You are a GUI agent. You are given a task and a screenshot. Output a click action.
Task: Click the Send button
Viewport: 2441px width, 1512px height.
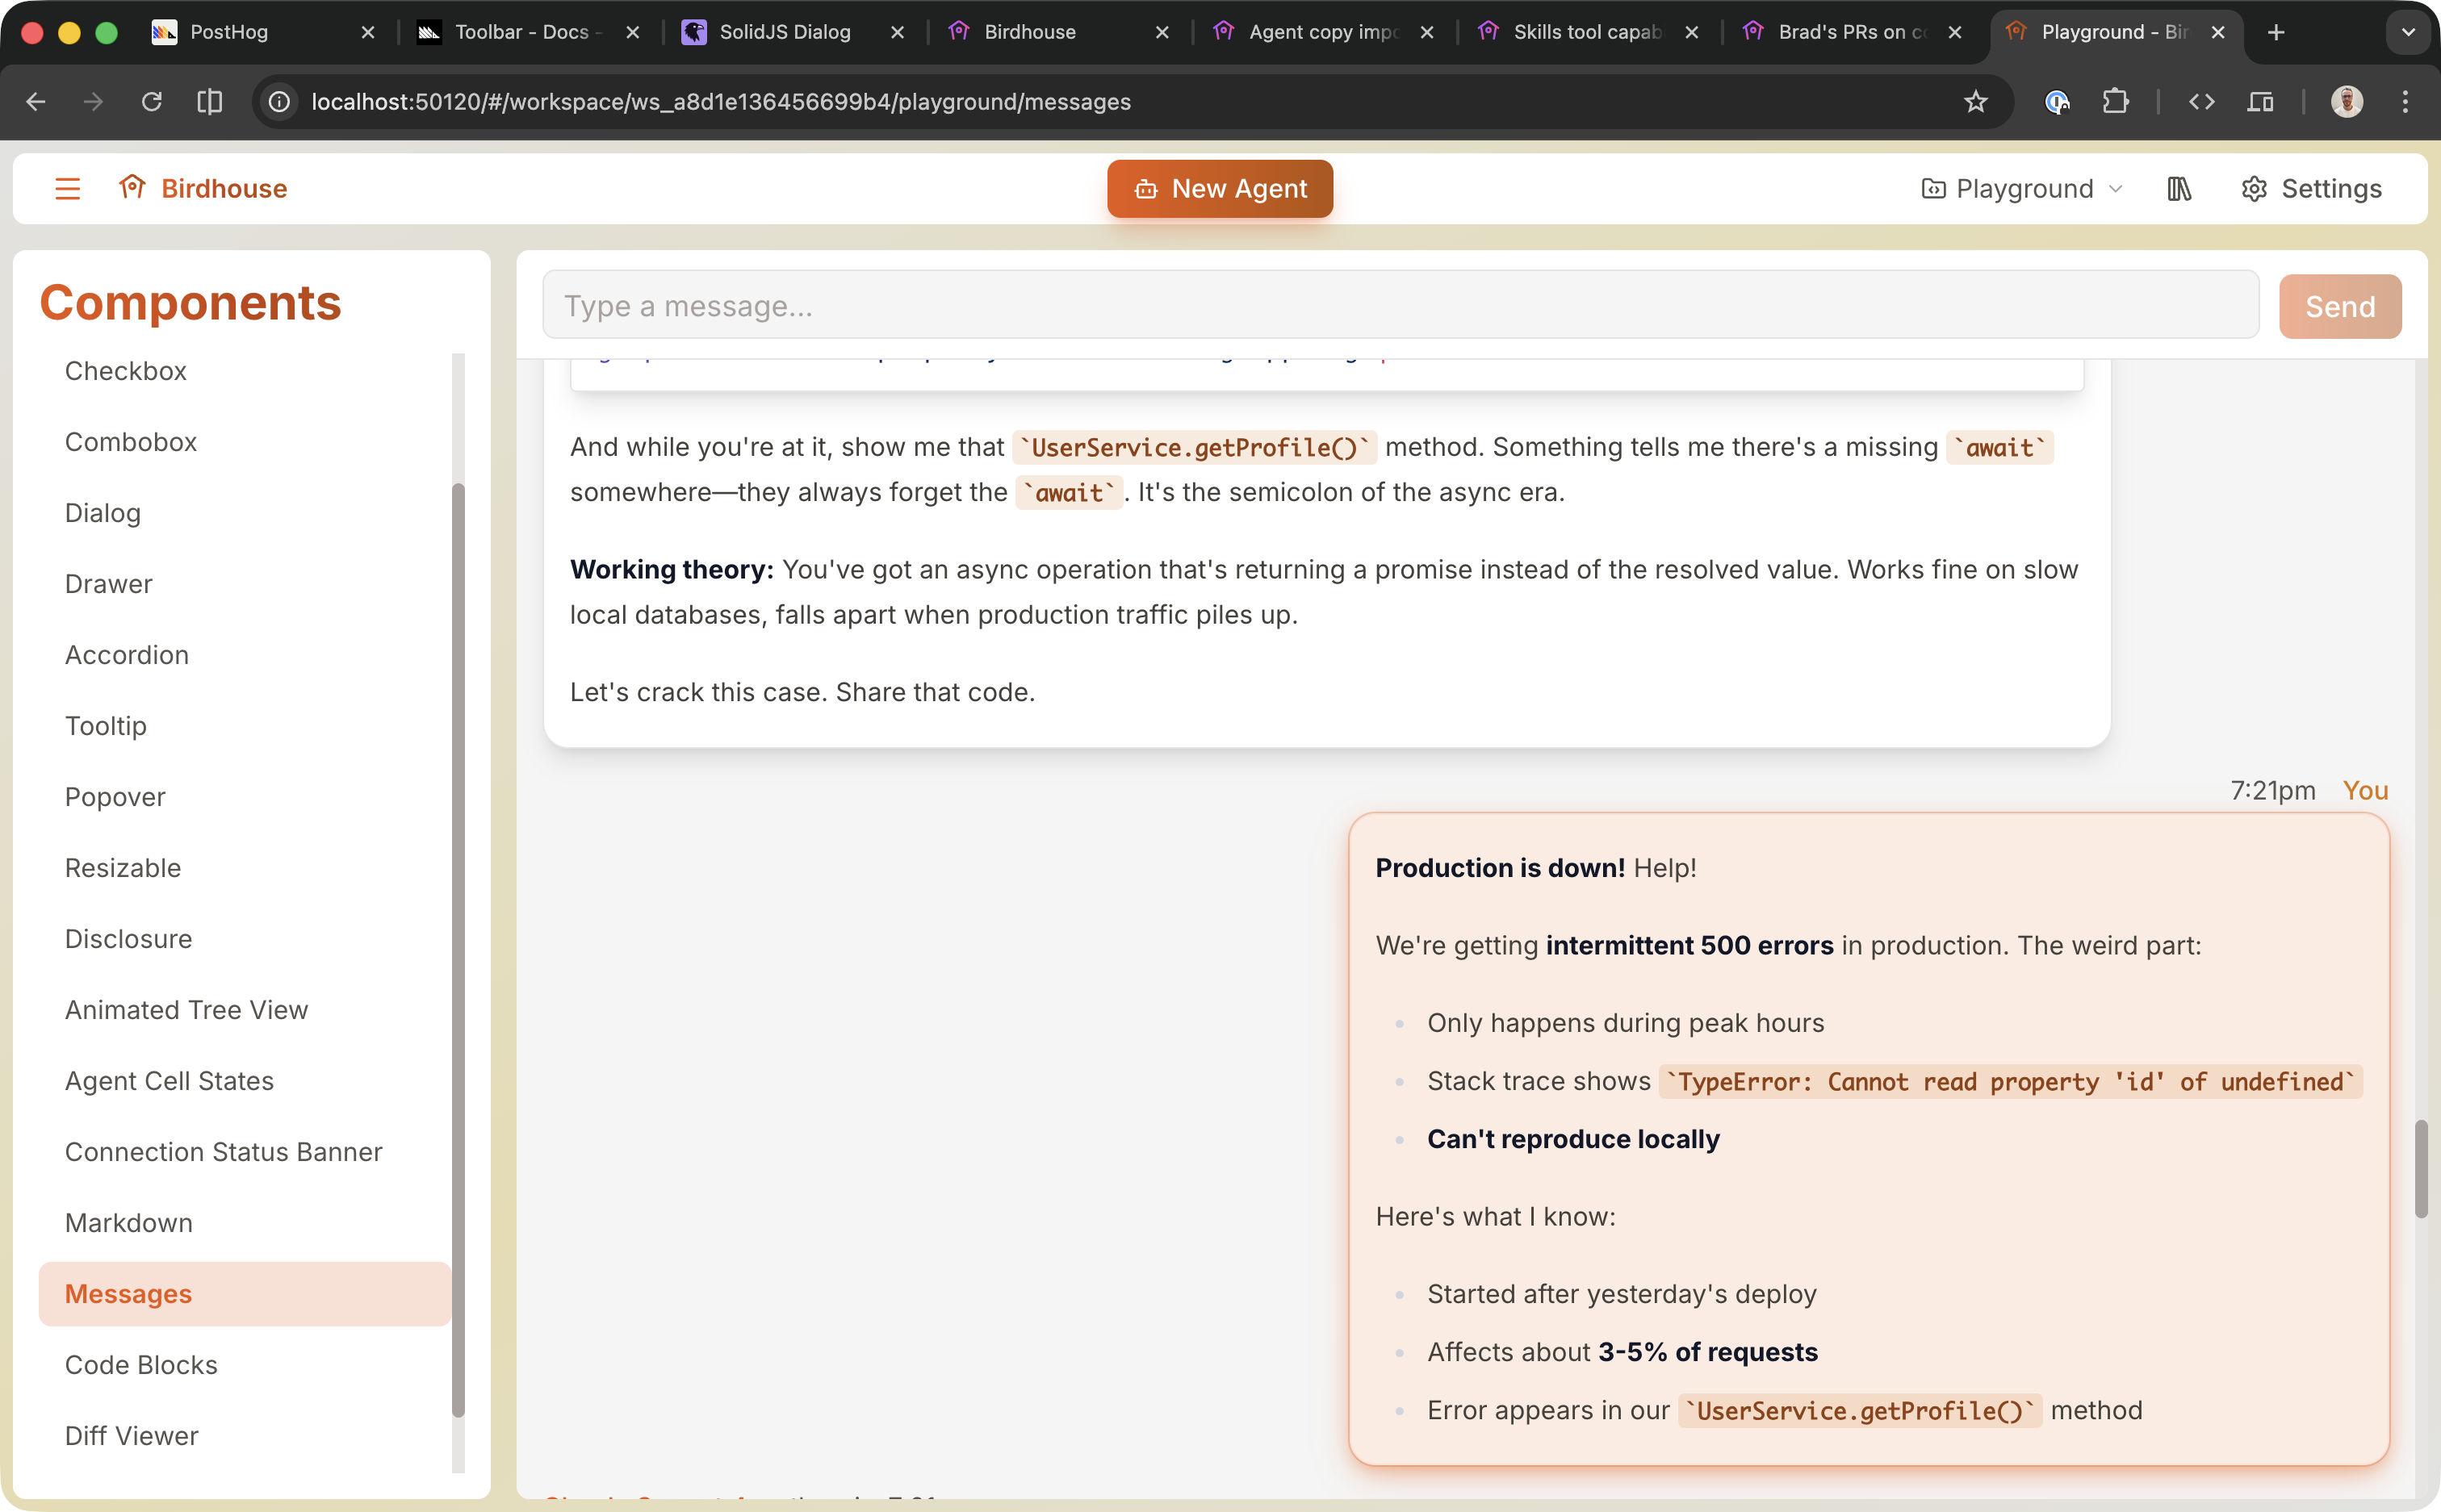2339,306
